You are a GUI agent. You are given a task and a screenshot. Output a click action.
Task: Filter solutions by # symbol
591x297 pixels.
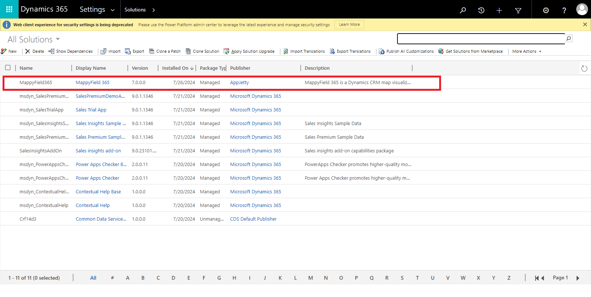coord(112,278)
